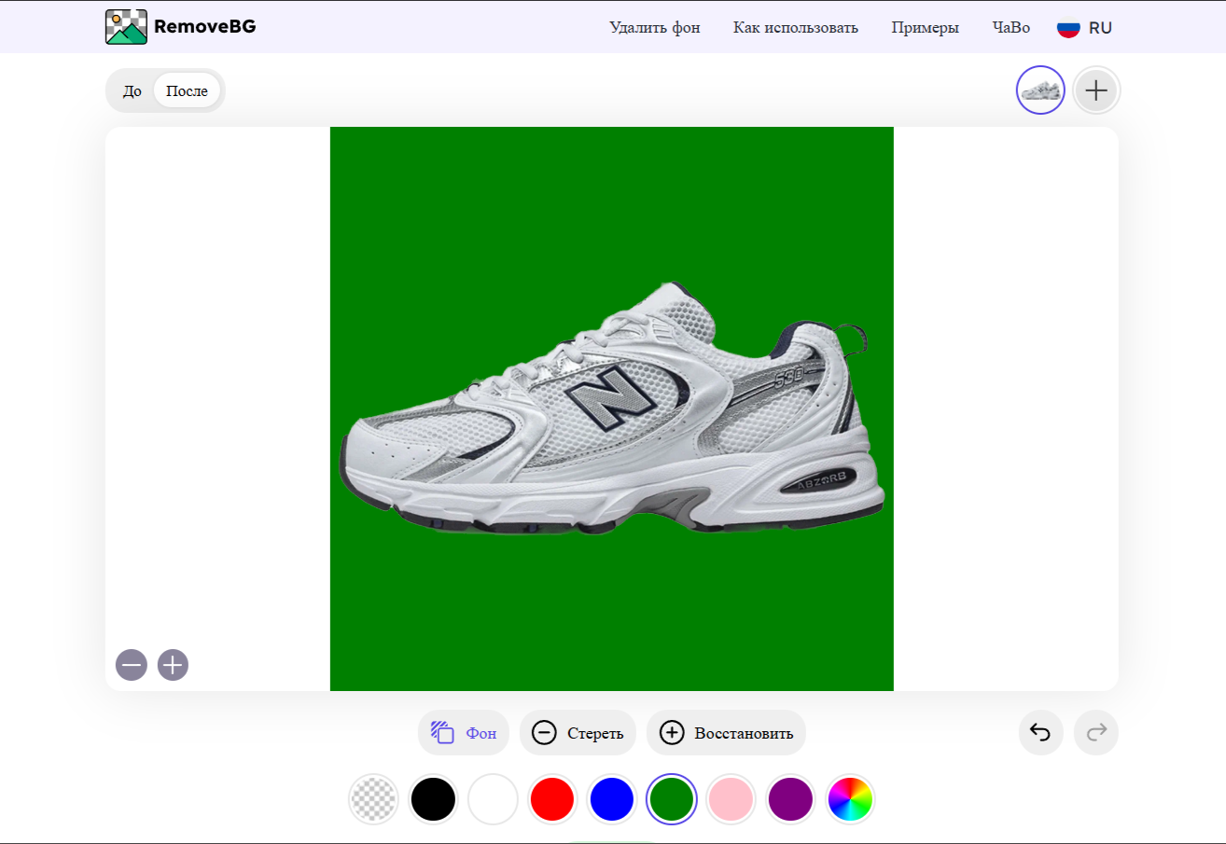Zoom out with the minus button
The image size is (1226, 844).
132,665
